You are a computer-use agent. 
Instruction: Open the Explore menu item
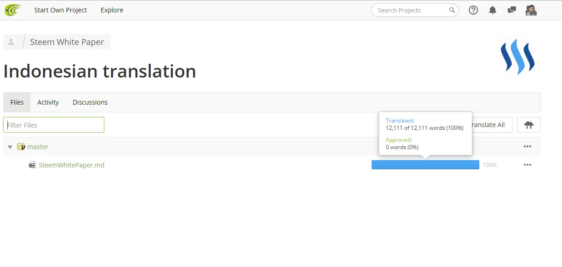tap(112, 10)
